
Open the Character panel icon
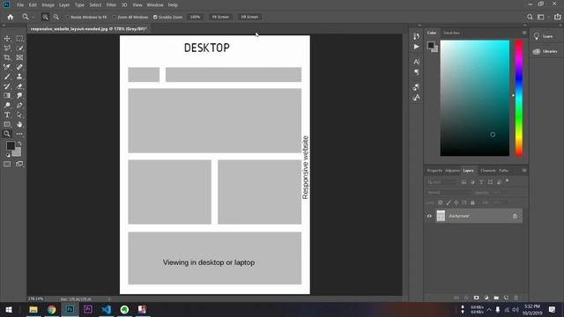[416, 62]
